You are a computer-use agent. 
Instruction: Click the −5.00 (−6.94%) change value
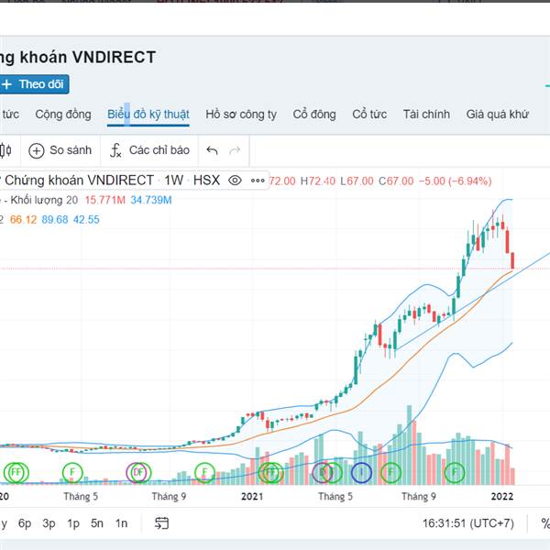click(456, 181)
